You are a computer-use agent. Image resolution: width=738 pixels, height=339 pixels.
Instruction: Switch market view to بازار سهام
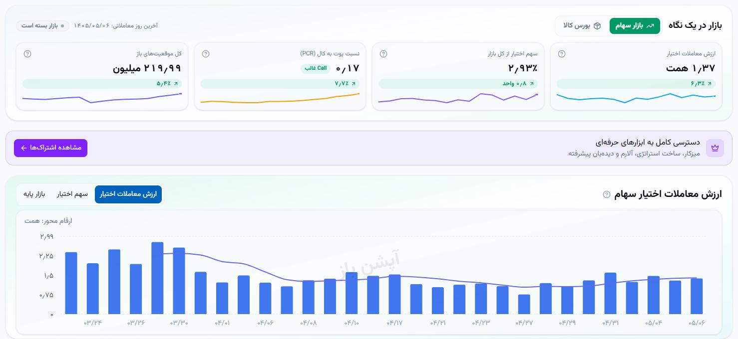[635, 26]
